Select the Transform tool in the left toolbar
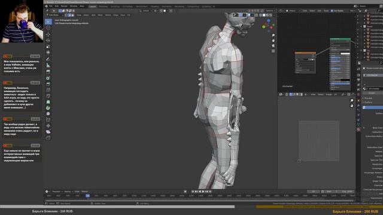 48,53
